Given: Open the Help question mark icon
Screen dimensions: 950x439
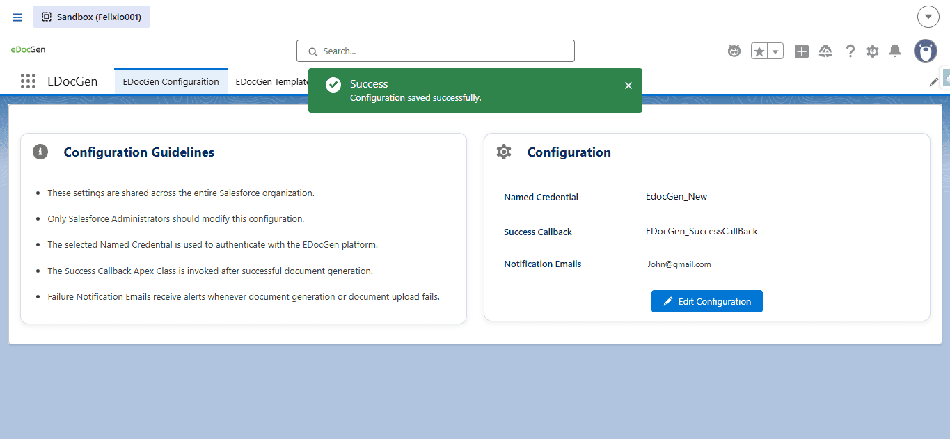Looking at the screenshot, I should pyautogui.click(x=850, y=51).
